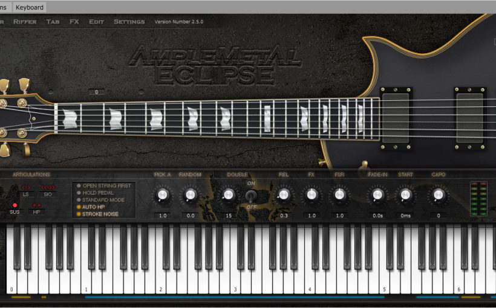Disable the Auto HP option
This screenshot has width=496, height=308.
pyautogui.click(x=79, y=207)
